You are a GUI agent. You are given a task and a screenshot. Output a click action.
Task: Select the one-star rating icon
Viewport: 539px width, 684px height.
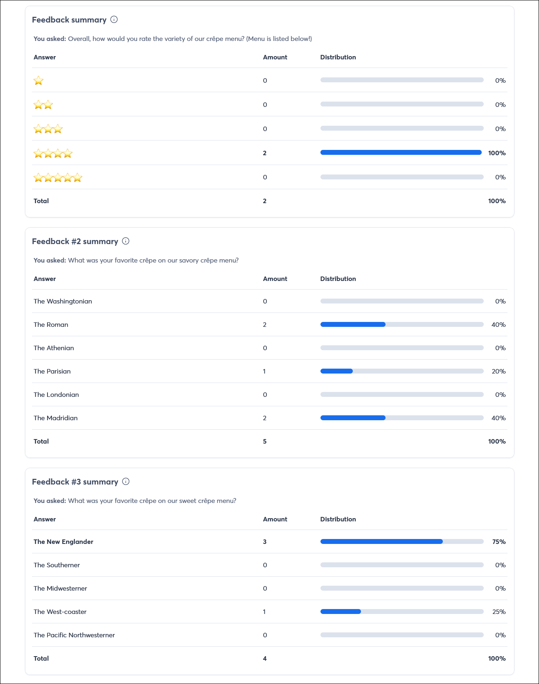coord(38,81)
